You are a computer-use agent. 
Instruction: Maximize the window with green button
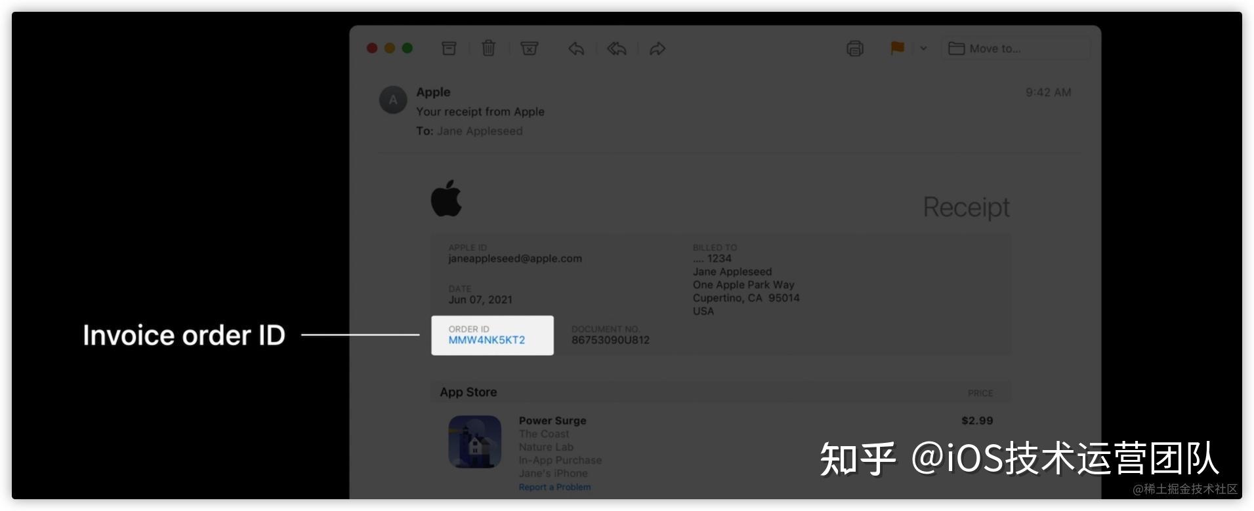click(408, 48)
